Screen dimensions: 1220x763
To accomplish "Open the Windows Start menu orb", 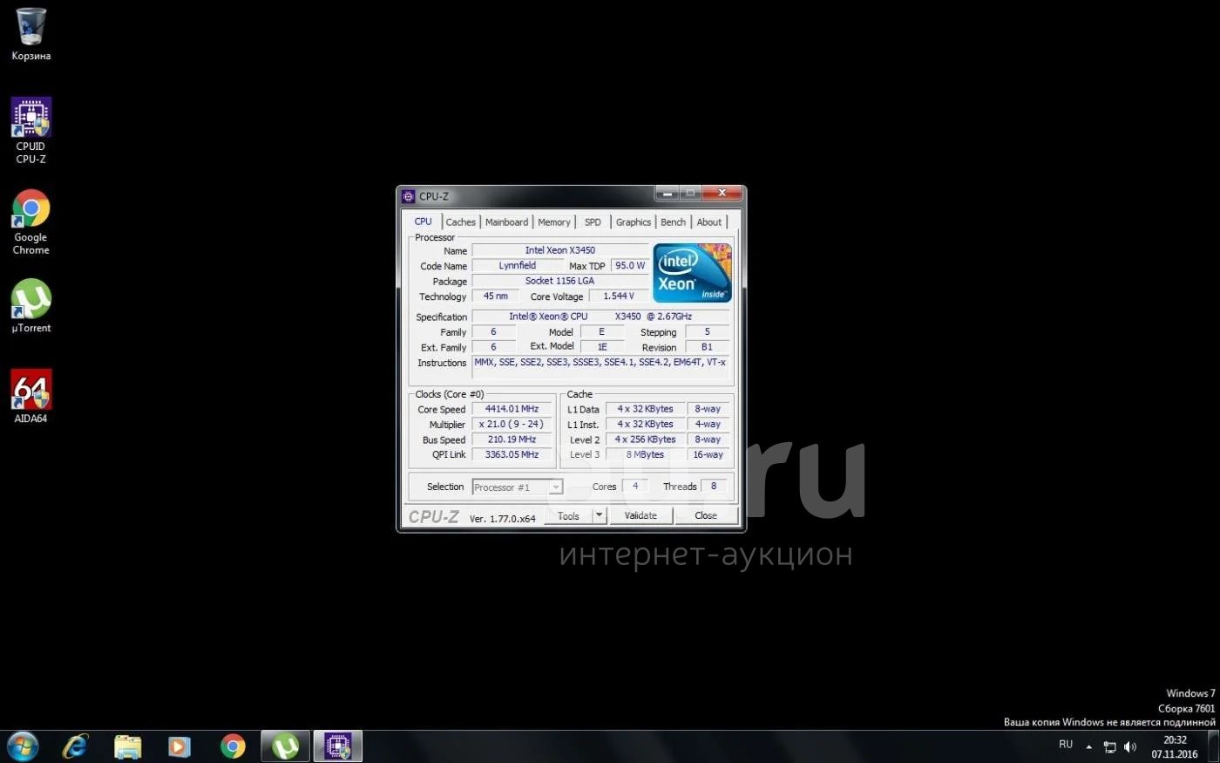I will click(x=22, y=746).
